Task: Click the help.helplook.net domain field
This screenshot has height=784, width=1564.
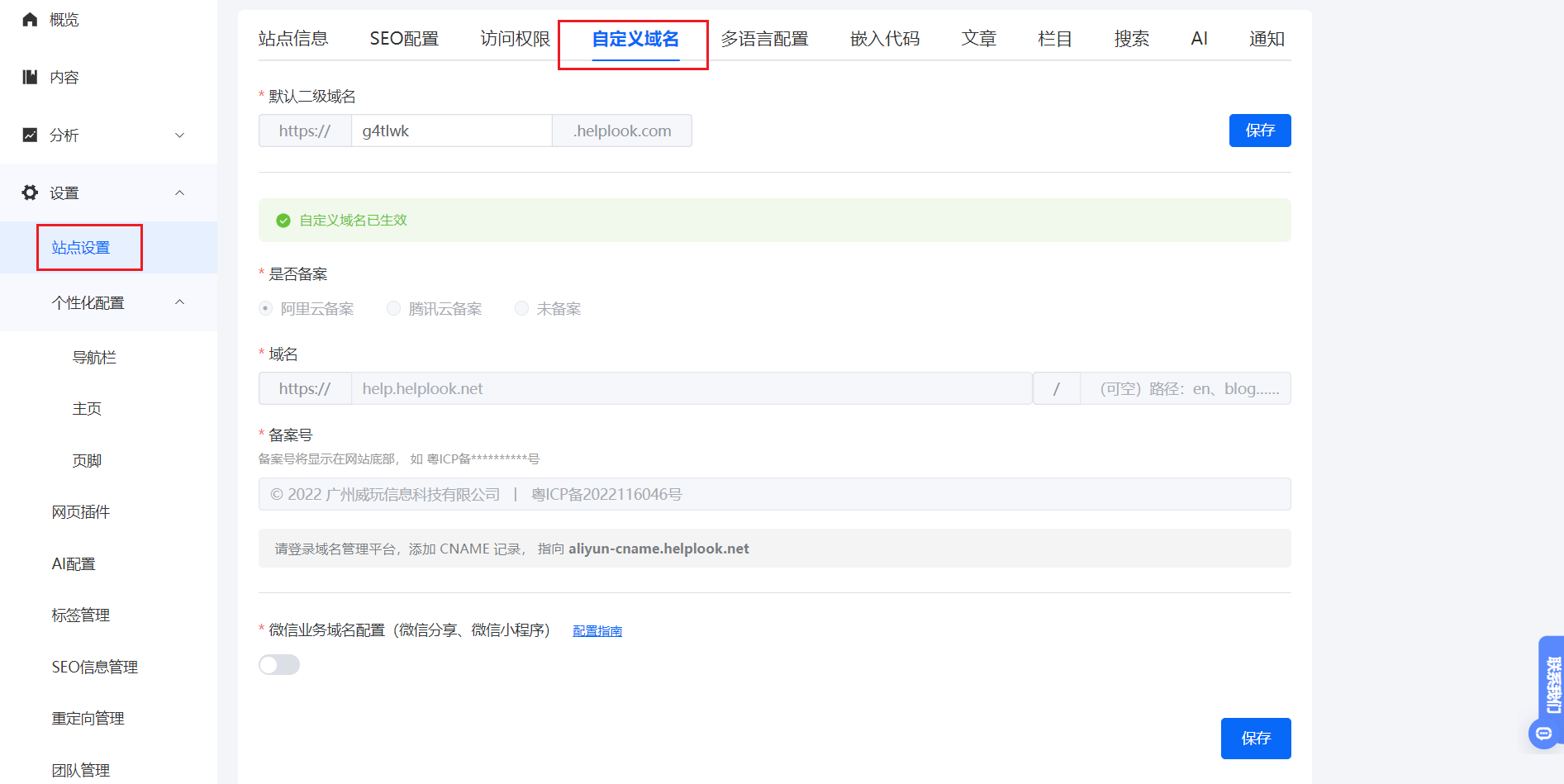Action: tap(692, 388)
